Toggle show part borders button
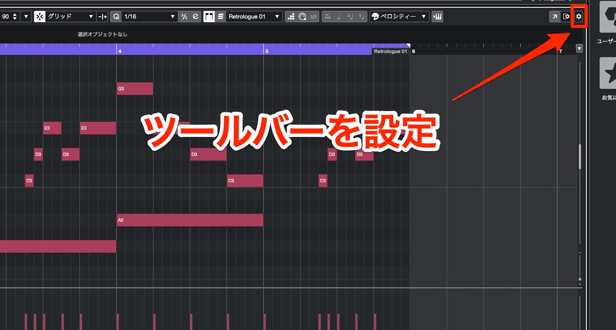Viewport: 616px width, 330px height. tap(209, 17)
